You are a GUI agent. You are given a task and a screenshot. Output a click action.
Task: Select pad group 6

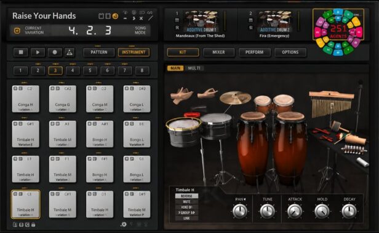tap(107, 71)
